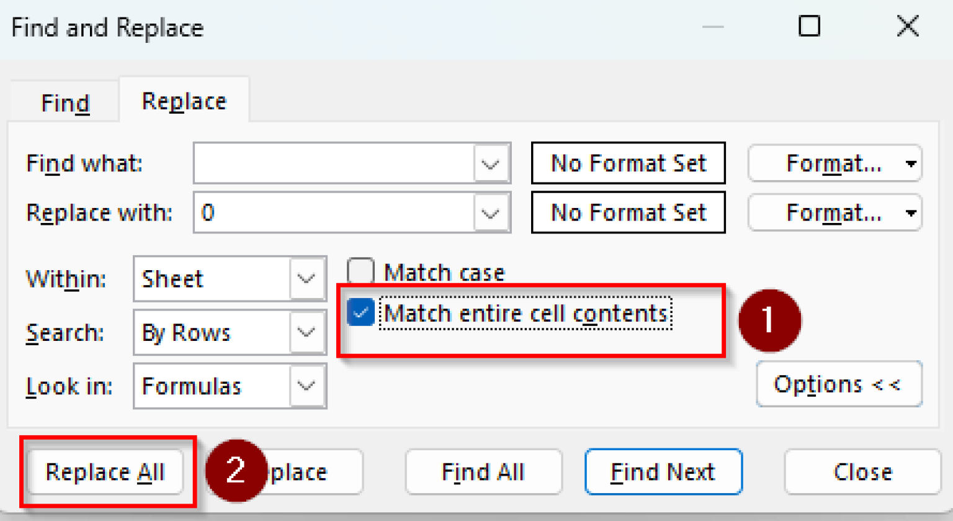Maximize the Find and Replace dialog
953x521 pixels.
[x=809, y=27]
